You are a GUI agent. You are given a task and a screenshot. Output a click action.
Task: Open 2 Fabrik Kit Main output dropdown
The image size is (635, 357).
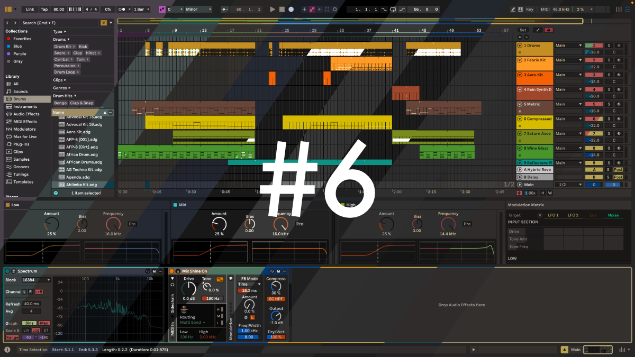[568, 60]
